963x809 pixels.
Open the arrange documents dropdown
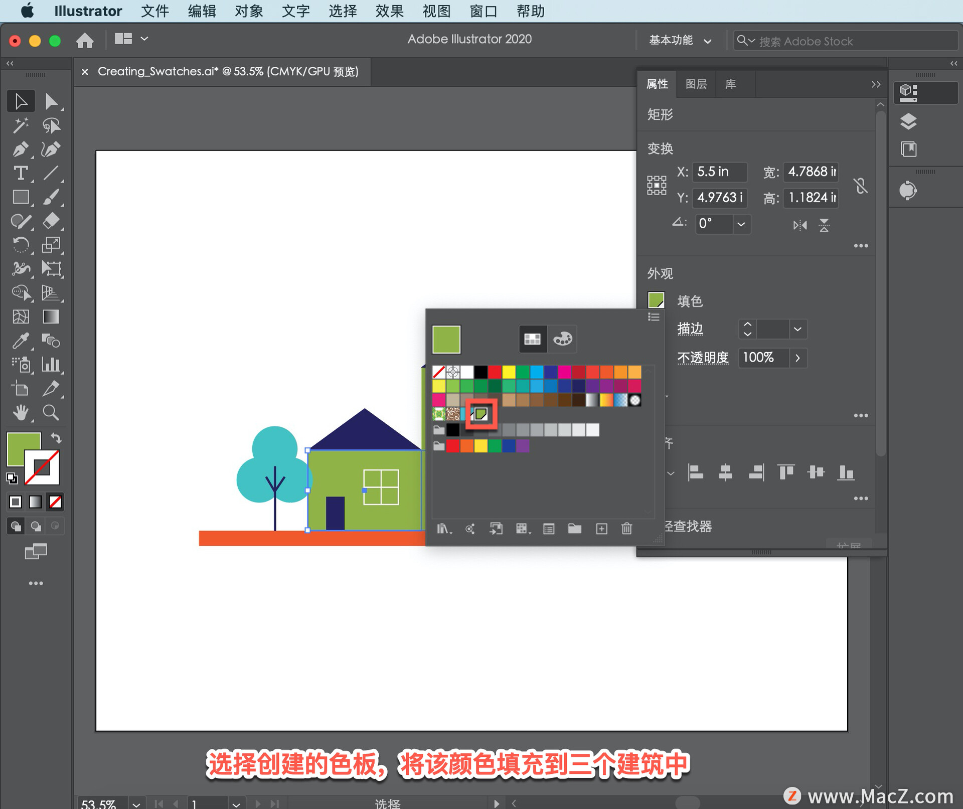pyautogui.click(x=131, y=39)
